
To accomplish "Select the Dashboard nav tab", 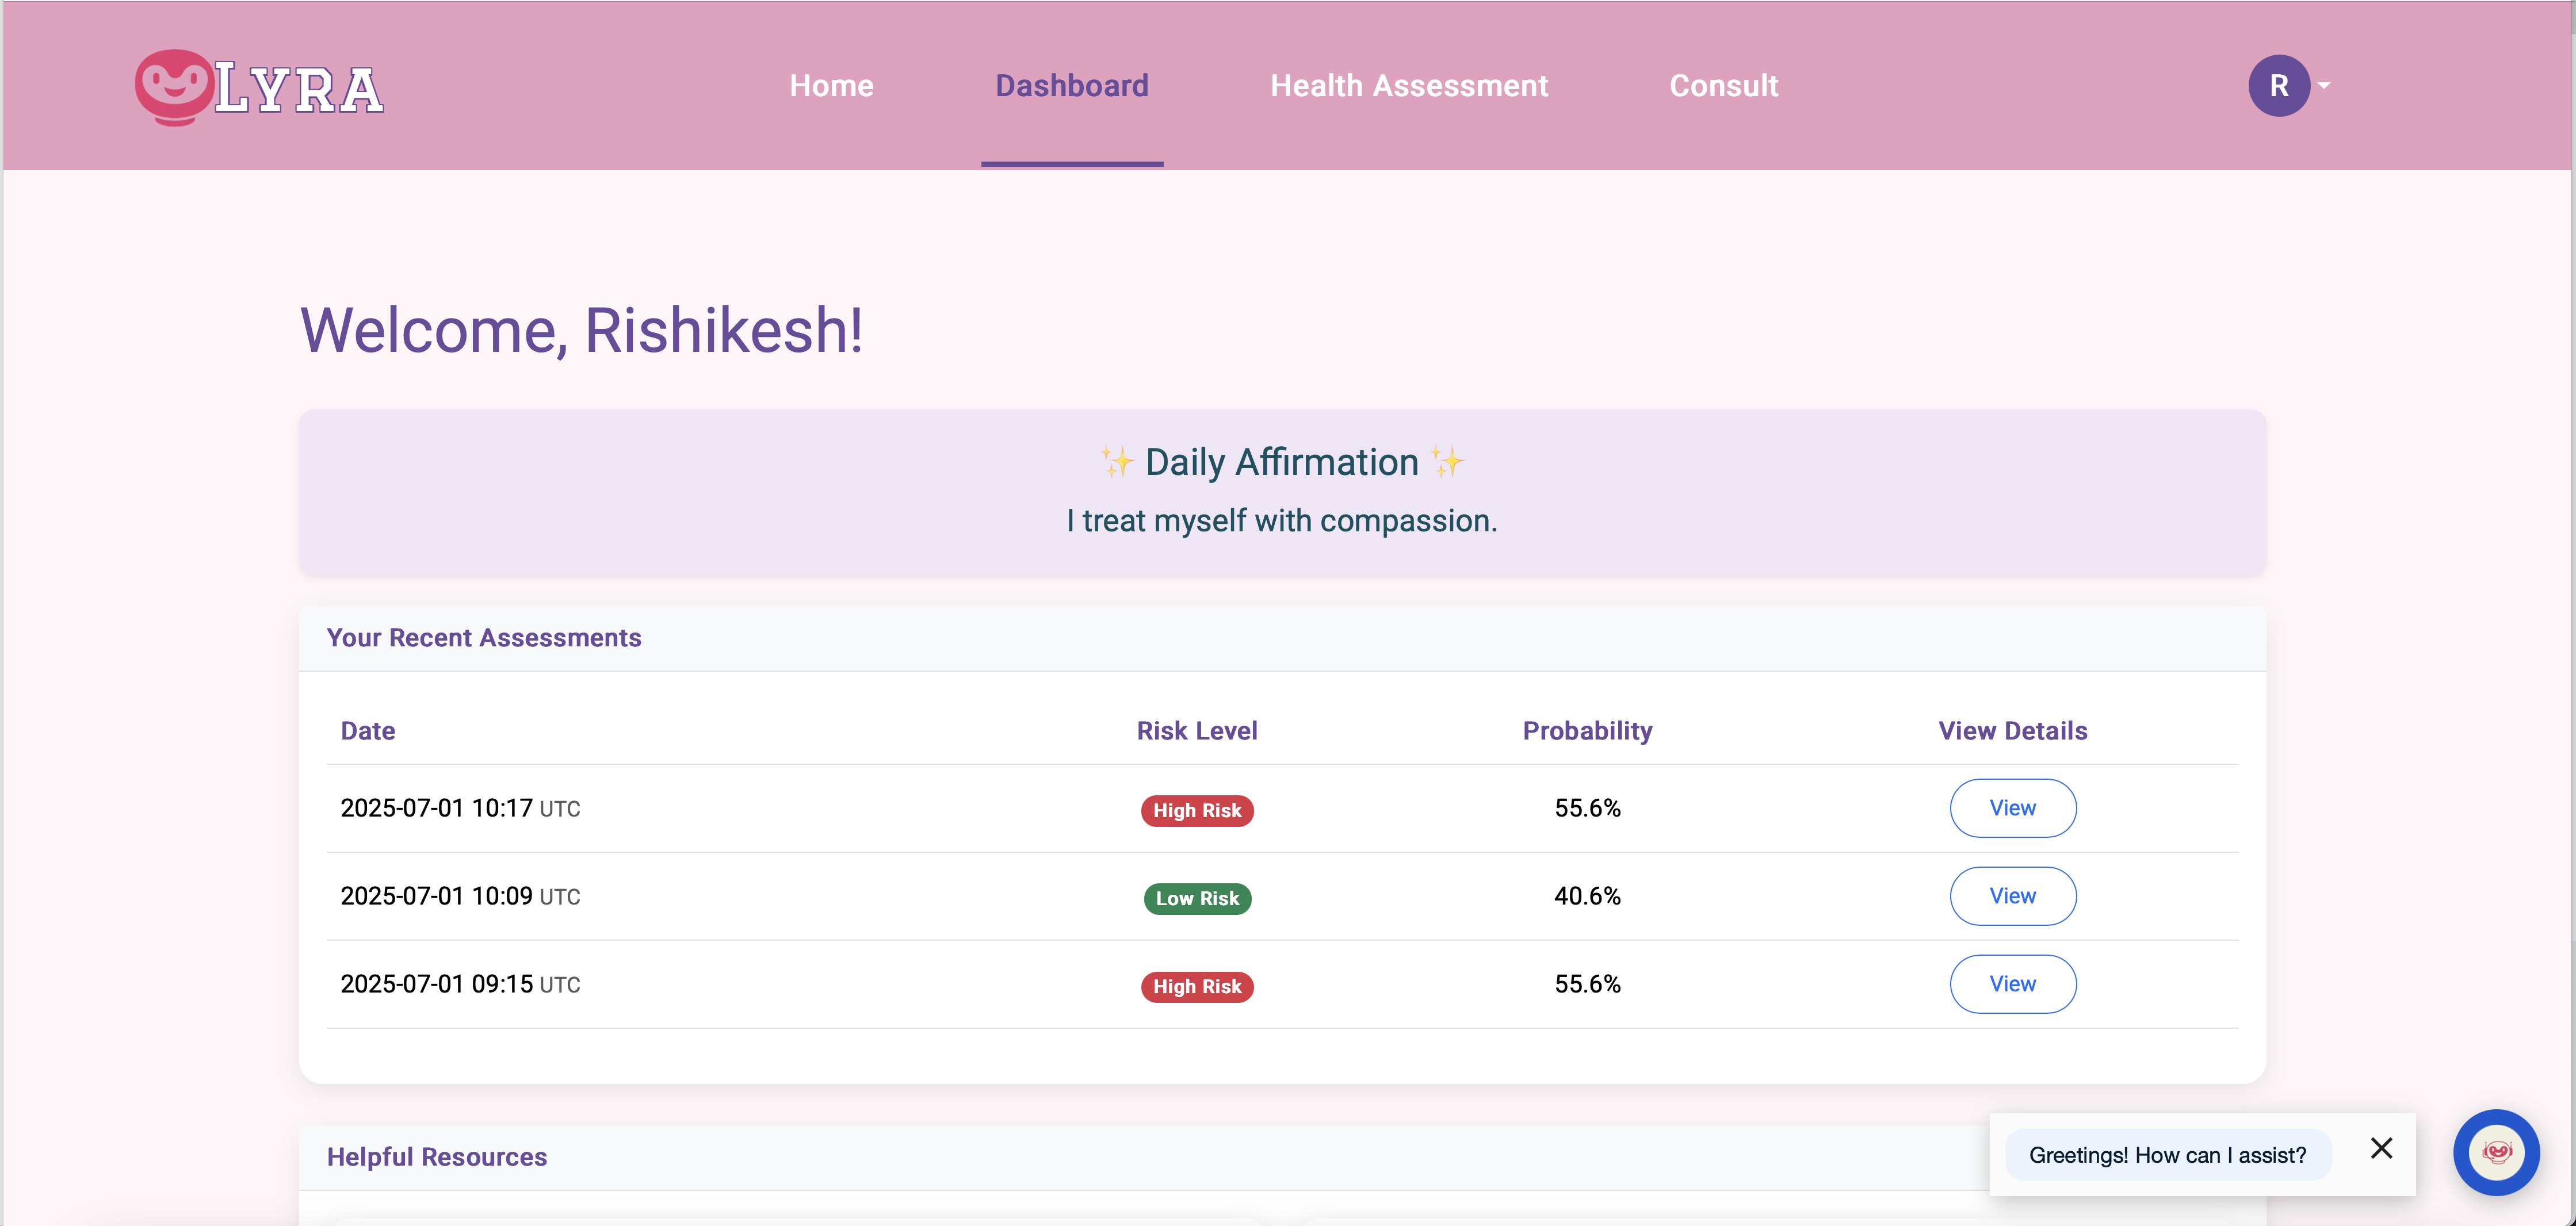I will point(1071,86).
